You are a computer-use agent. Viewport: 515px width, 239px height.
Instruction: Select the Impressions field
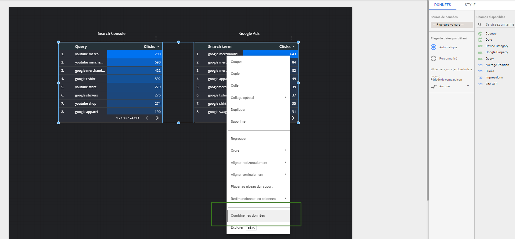(494, 78)
